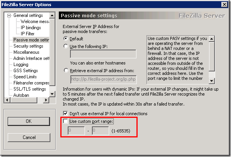Select Security settings in tree
Image resolution: width=231 pixels, height=157 pixels.
tap(28, 46)
